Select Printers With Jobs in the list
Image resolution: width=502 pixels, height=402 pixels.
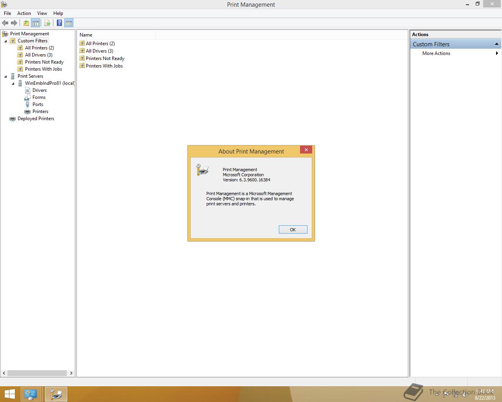tap(104, 66)
